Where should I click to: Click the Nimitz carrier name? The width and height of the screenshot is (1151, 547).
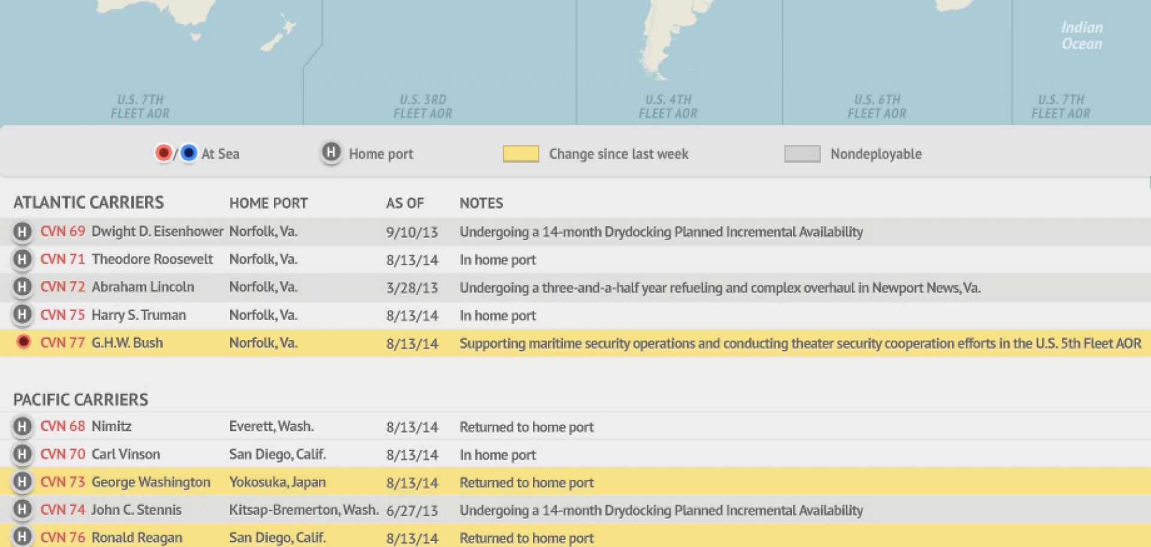point(112,427)
